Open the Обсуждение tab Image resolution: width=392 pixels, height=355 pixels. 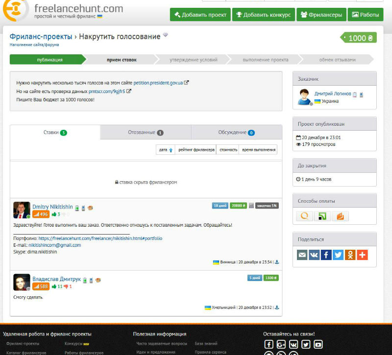(x=237, y=132)
